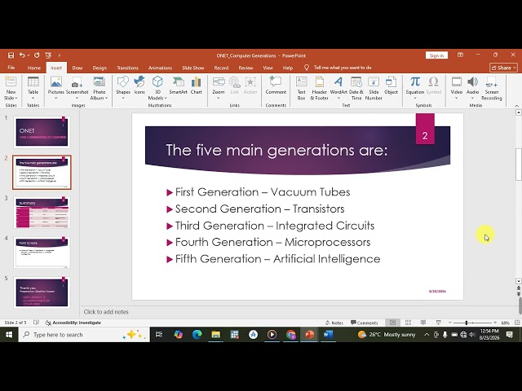The image size is (522, 391).
Task: Open Windows Start menu
Action: pos(9,335)
